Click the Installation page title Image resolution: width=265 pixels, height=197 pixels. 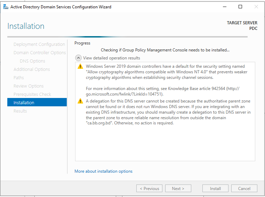click(26, 26)
